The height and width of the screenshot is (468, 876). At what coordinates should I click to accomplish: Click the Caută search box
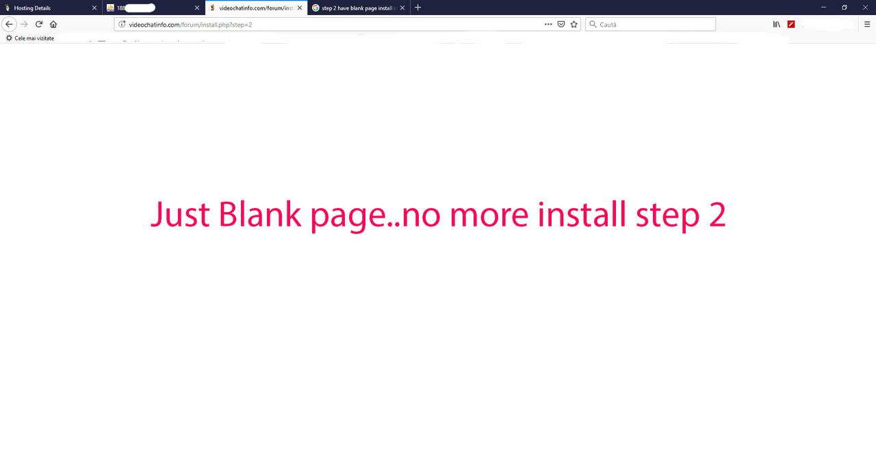point(650,25)
